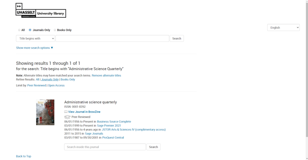The height and width of the screenshot is (160, 308).
Task: Refine results to Books Only link
Action: point(68,79)
